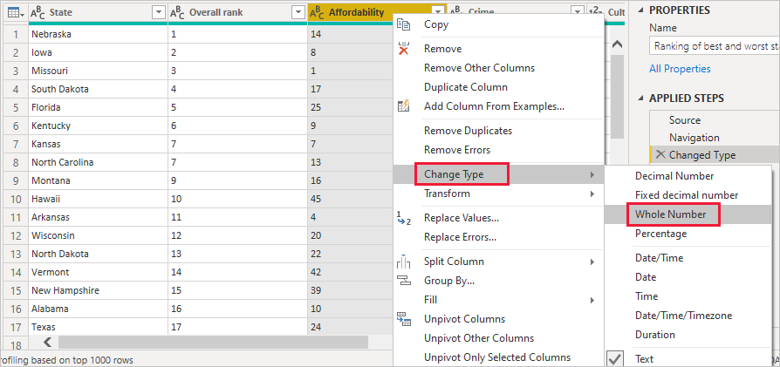Click the Copy icon in the context menu
The image size is (780, 367).
coord(403,24)
